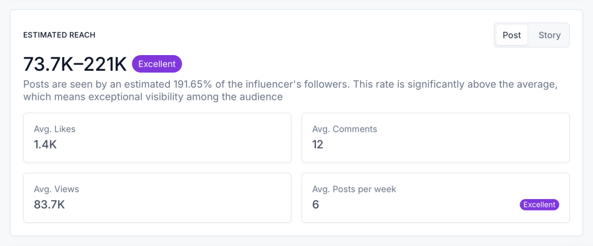Click the ESTIMATED REACH heading
593x246 pixels.
point(59,35)
